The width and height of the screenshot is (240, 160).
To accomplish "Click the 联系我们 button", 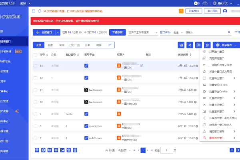I will [194, 11].
